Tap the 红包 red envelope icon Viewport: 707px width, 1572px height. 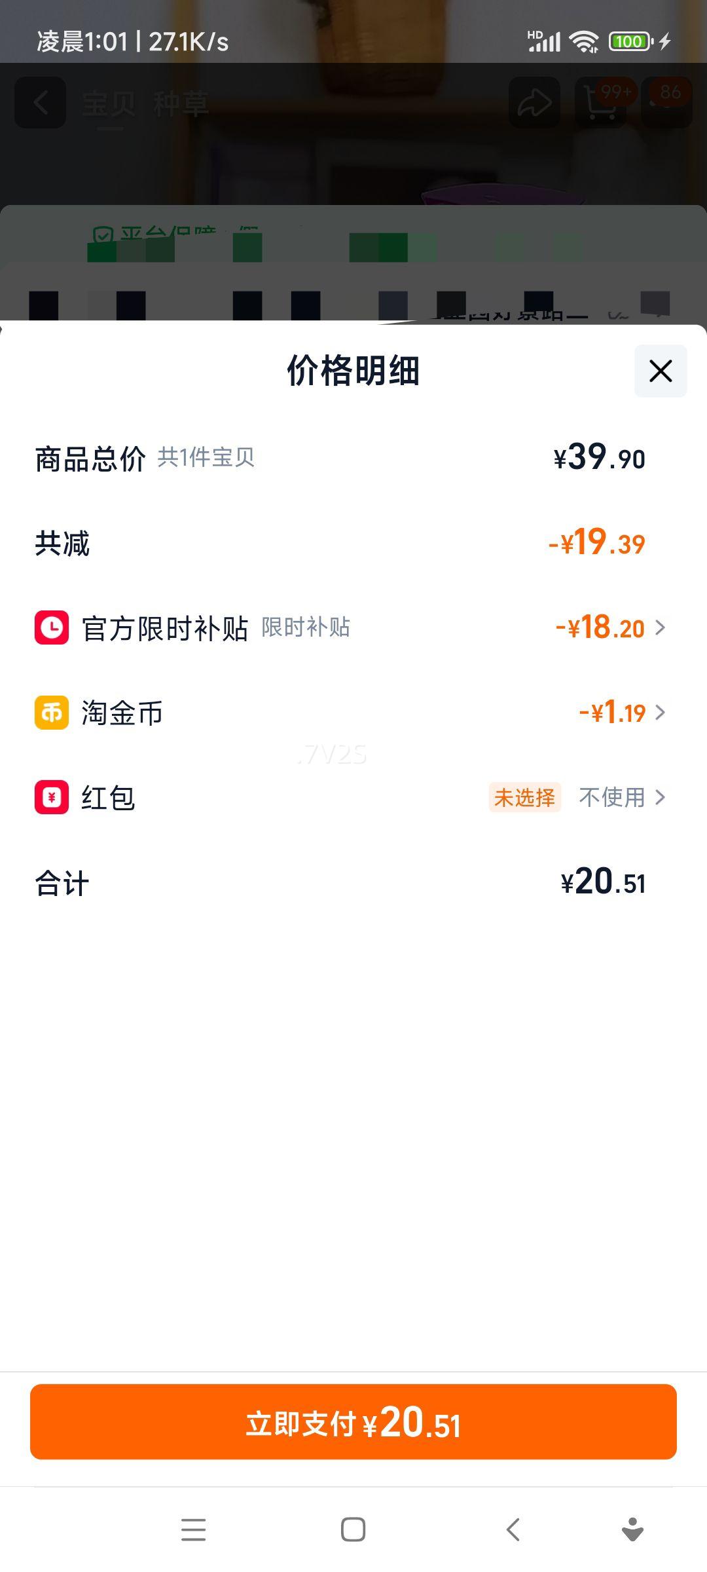tap(52, 797)
